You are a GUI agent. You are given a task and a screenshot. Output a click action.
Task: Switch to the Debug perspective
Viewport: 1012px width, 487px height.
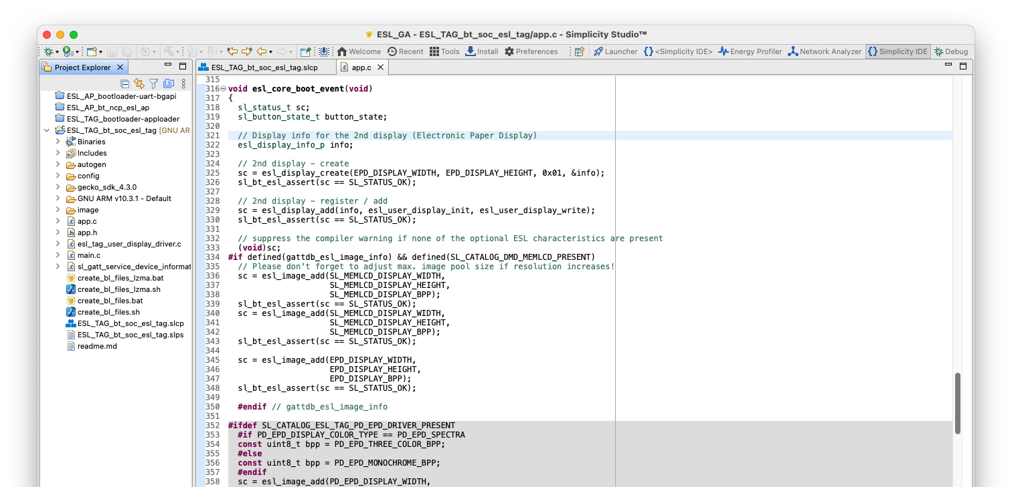(951, 51)
